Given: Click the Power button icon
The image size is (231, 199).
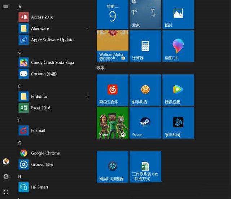Looking at the screenshot, I should (6, 192).
